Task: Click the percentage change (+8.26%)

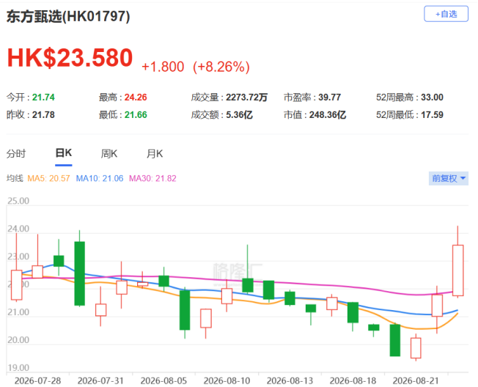Action: tap(221, 67)
